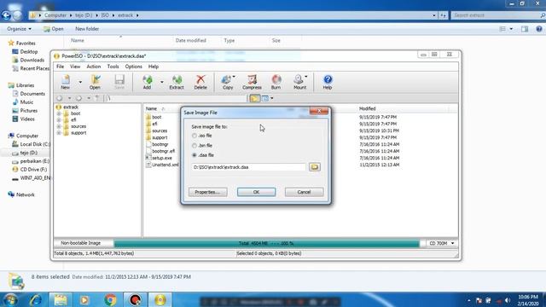The image size is (546, 307).
Task: Open the View menu in PowerISO
Action: [75, 67]
